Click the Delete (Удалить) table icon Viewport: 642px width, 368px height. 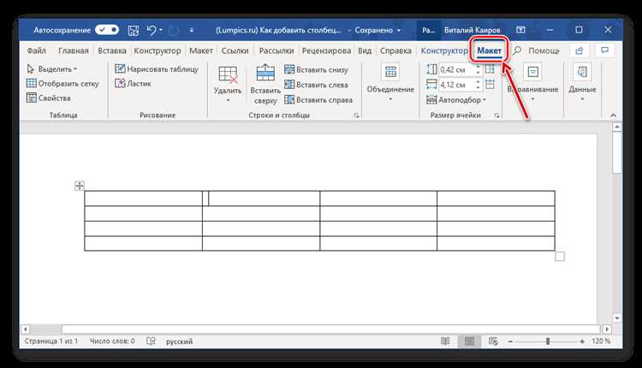[x=228, y=75]
